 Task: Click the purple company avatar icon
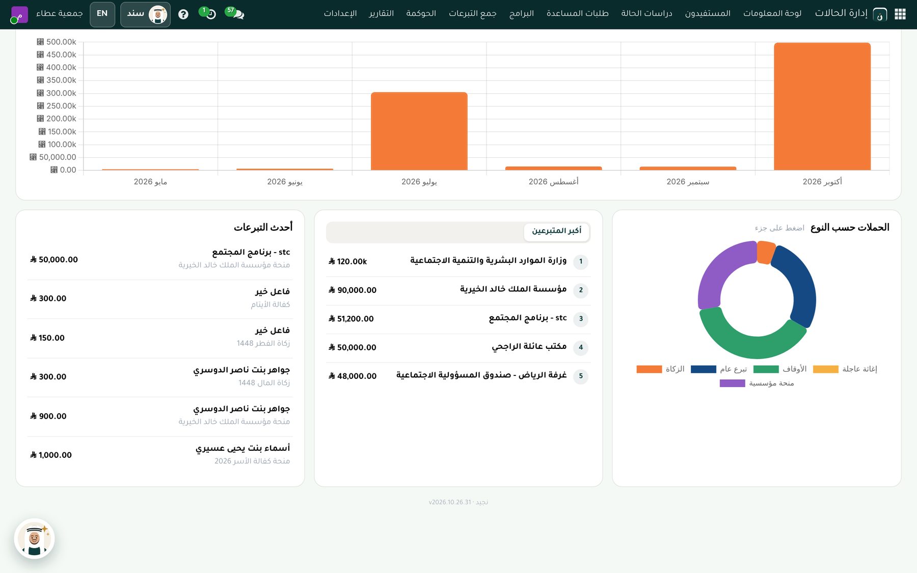click(19, 14)
